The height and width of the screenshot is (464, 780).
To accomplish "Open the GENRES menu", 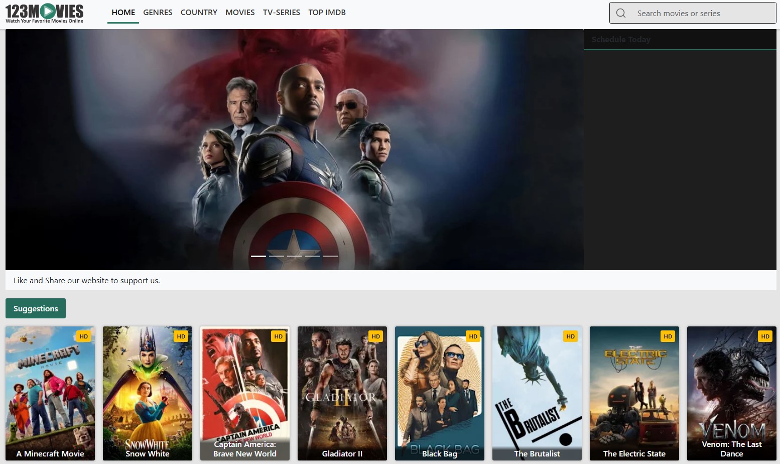I will coord(158,12).
